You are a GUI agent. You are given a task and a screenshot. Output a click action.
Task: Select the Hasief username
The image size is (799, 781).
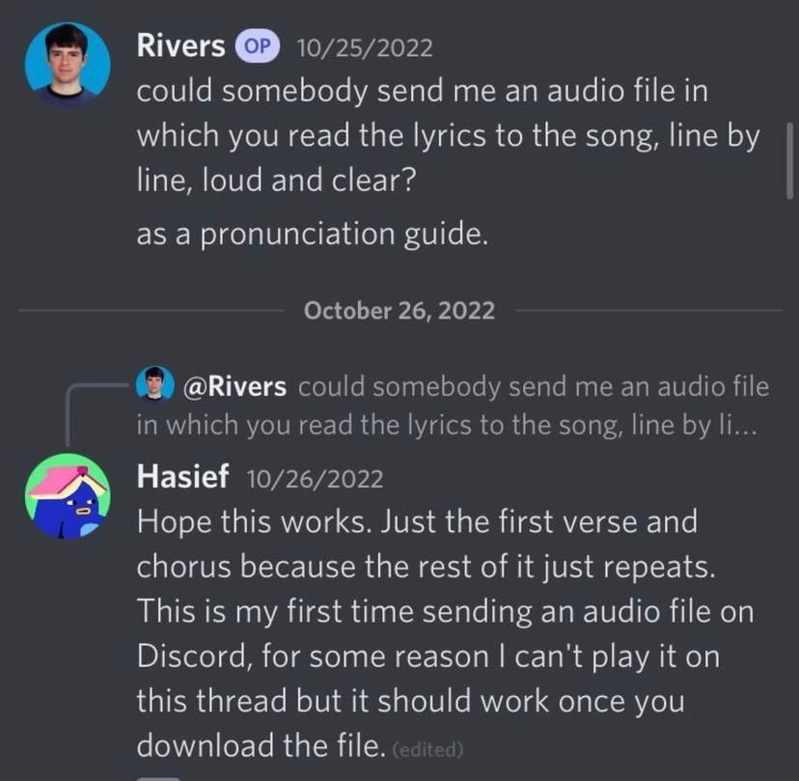click(182, 477)
